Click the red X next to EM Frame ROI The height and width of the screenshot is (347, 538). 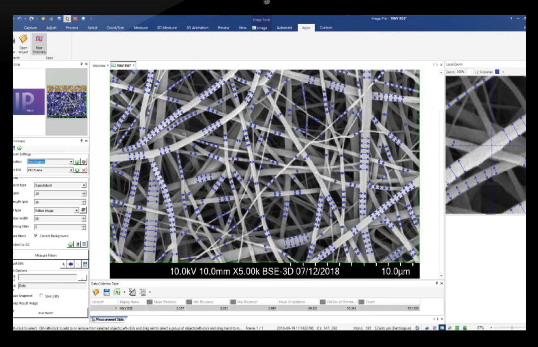coord(84,170)
